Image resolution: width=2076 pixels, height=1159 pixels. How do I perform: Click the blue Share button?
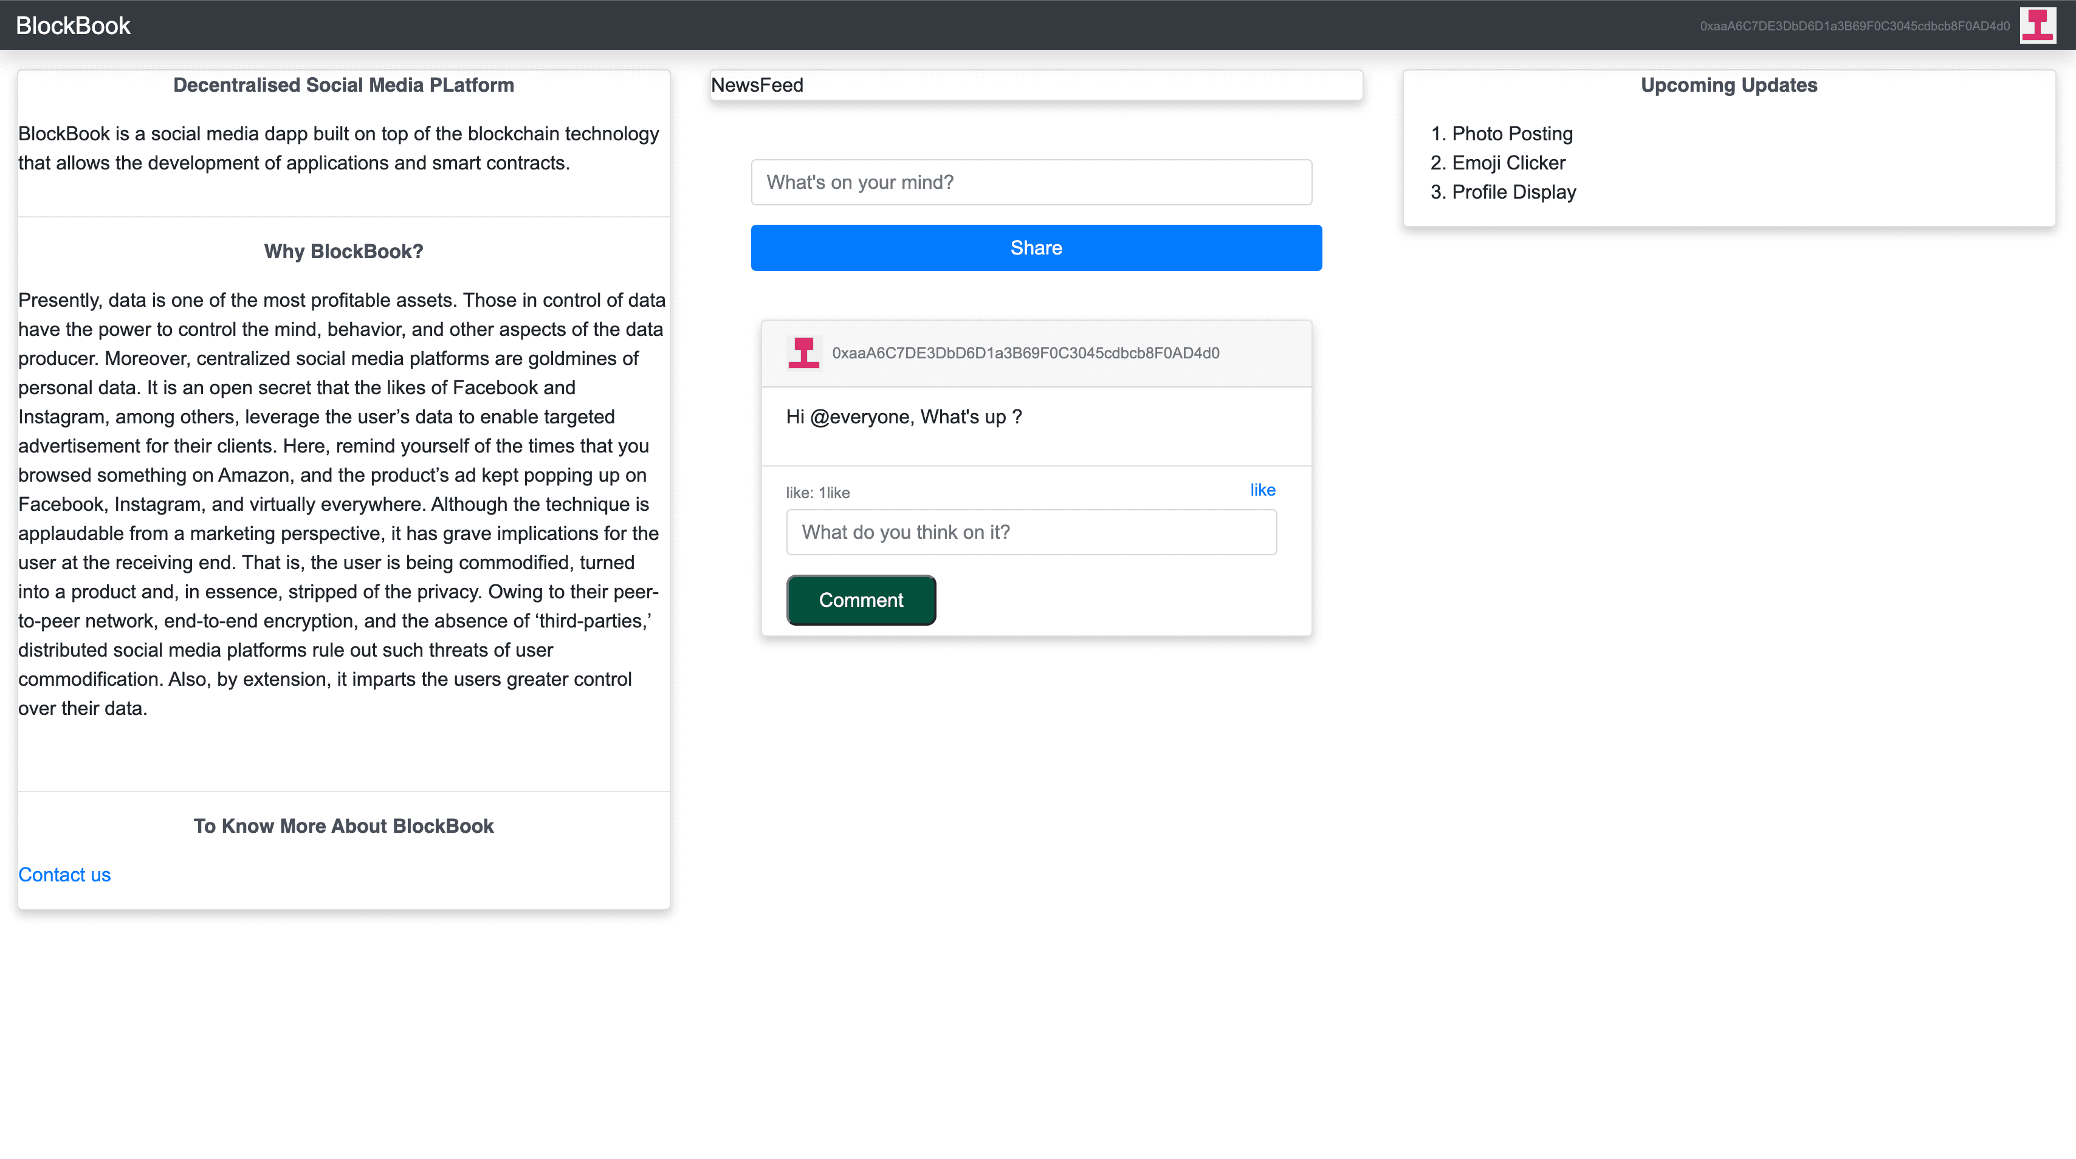[1036, 248]
